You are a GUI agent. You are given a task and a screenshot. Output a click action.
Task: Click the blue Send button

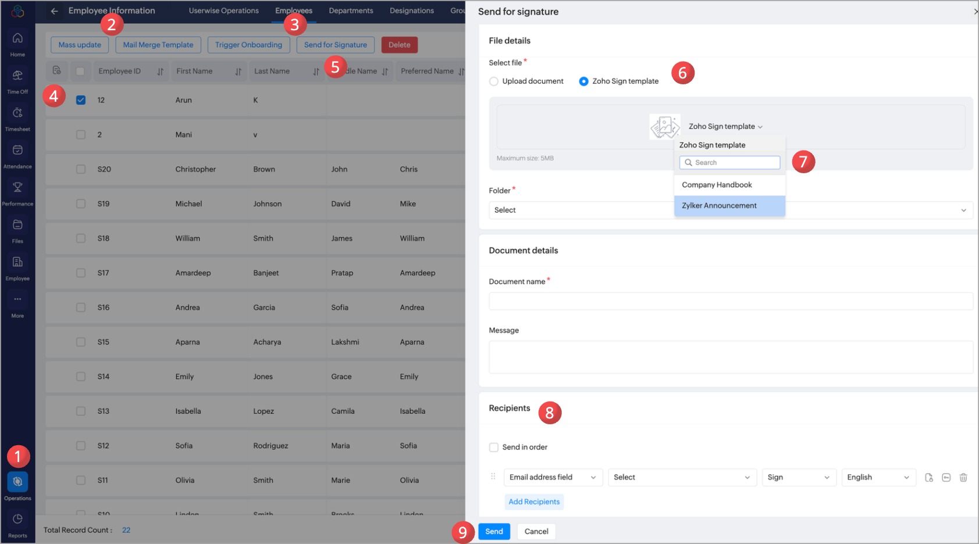(494, 531)
